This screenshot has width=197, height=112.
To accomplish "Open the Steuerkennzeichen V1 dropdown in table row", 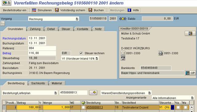I will pos(173,107).
